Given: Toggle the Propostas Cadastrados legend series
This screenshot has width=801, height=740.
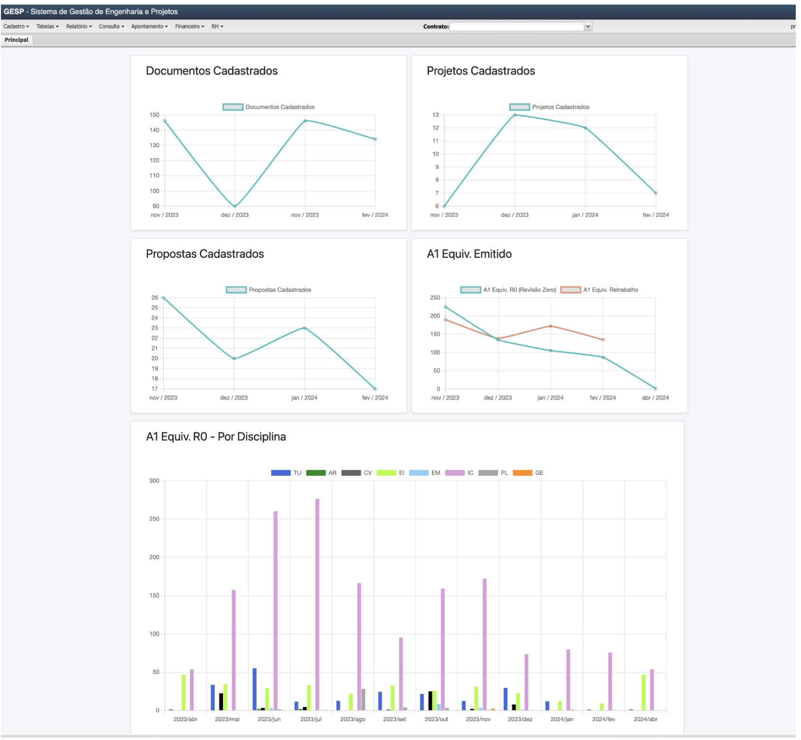Looking at the screenshot, I should [x=236, y=290].
